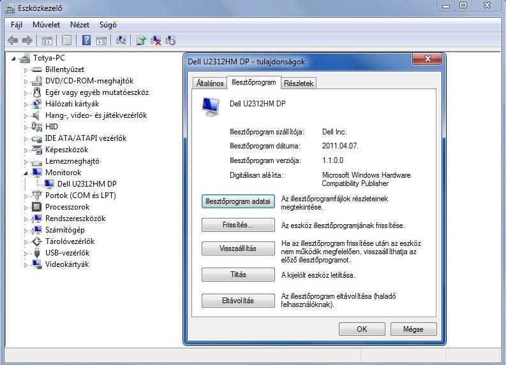
Task: Click the Illesztőprogram adatai button
Action: click(x=238, y=201)
